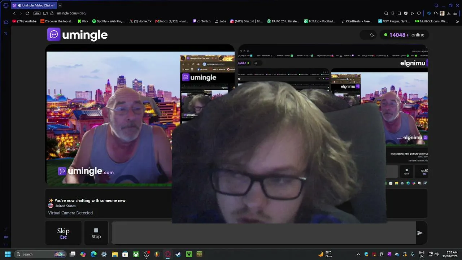Viewport: 462px width, 260px height.
Task: Open the downloads panel
Action: pos(449,13)
